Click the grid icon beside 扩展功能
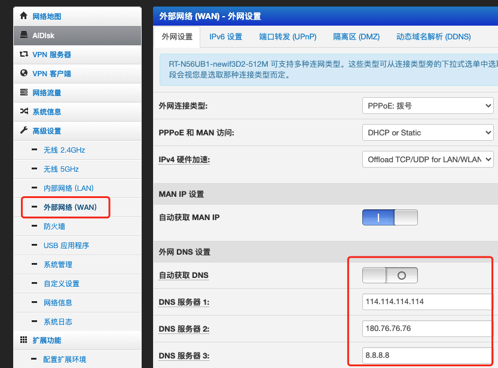Viewport: 498px width, 368px height. 24,340
